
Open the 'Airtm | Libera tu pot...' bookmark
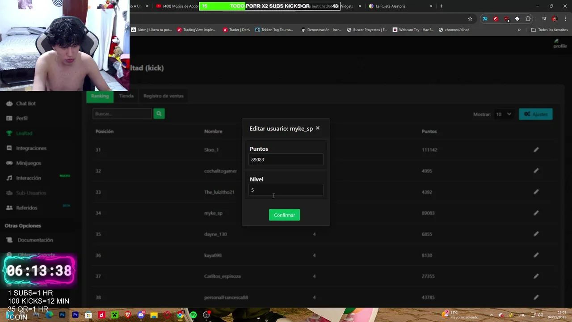(151, 30)
